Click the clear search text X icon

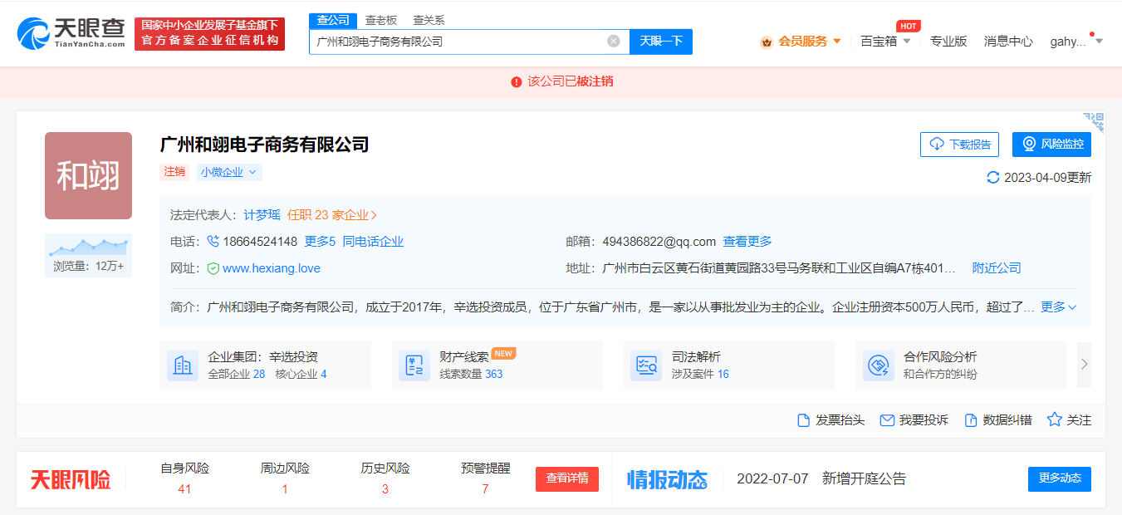[x=613, y=42]
